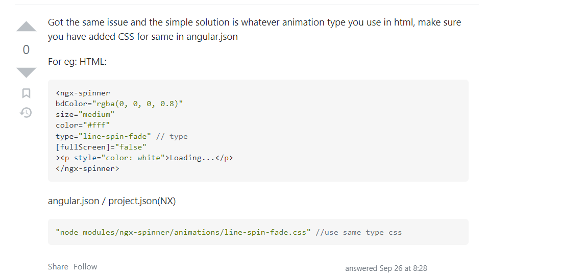
Task: Click the line-spin-fade.css path in second code block
Action: coord(183,232)
